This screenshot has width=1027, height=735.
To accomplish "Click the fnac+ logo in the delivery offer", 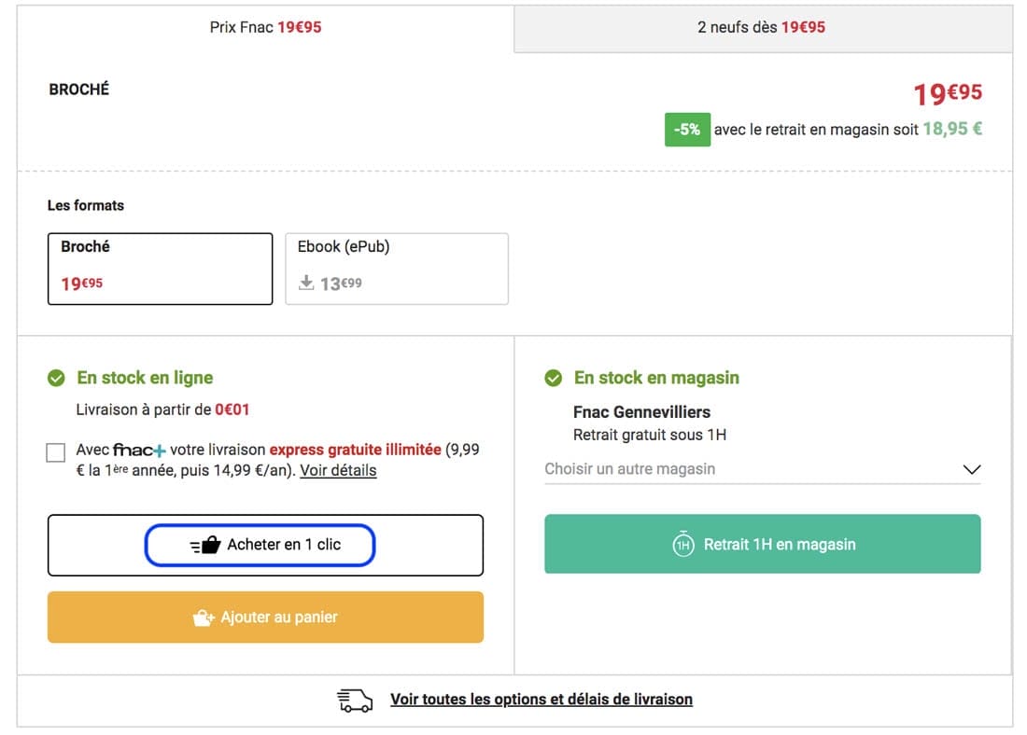I will (x=139, y=450).
